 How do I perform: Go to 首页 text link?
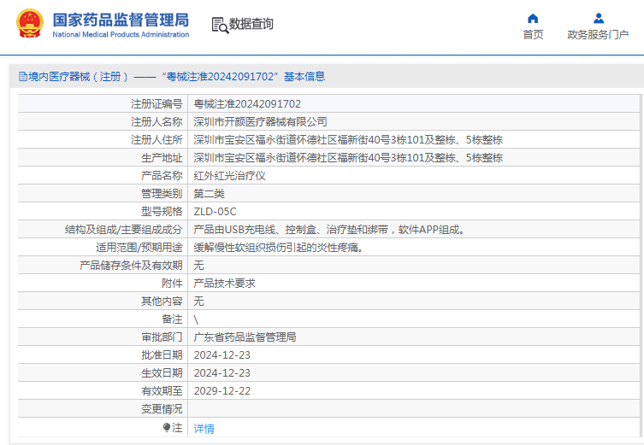coord(533,34)
